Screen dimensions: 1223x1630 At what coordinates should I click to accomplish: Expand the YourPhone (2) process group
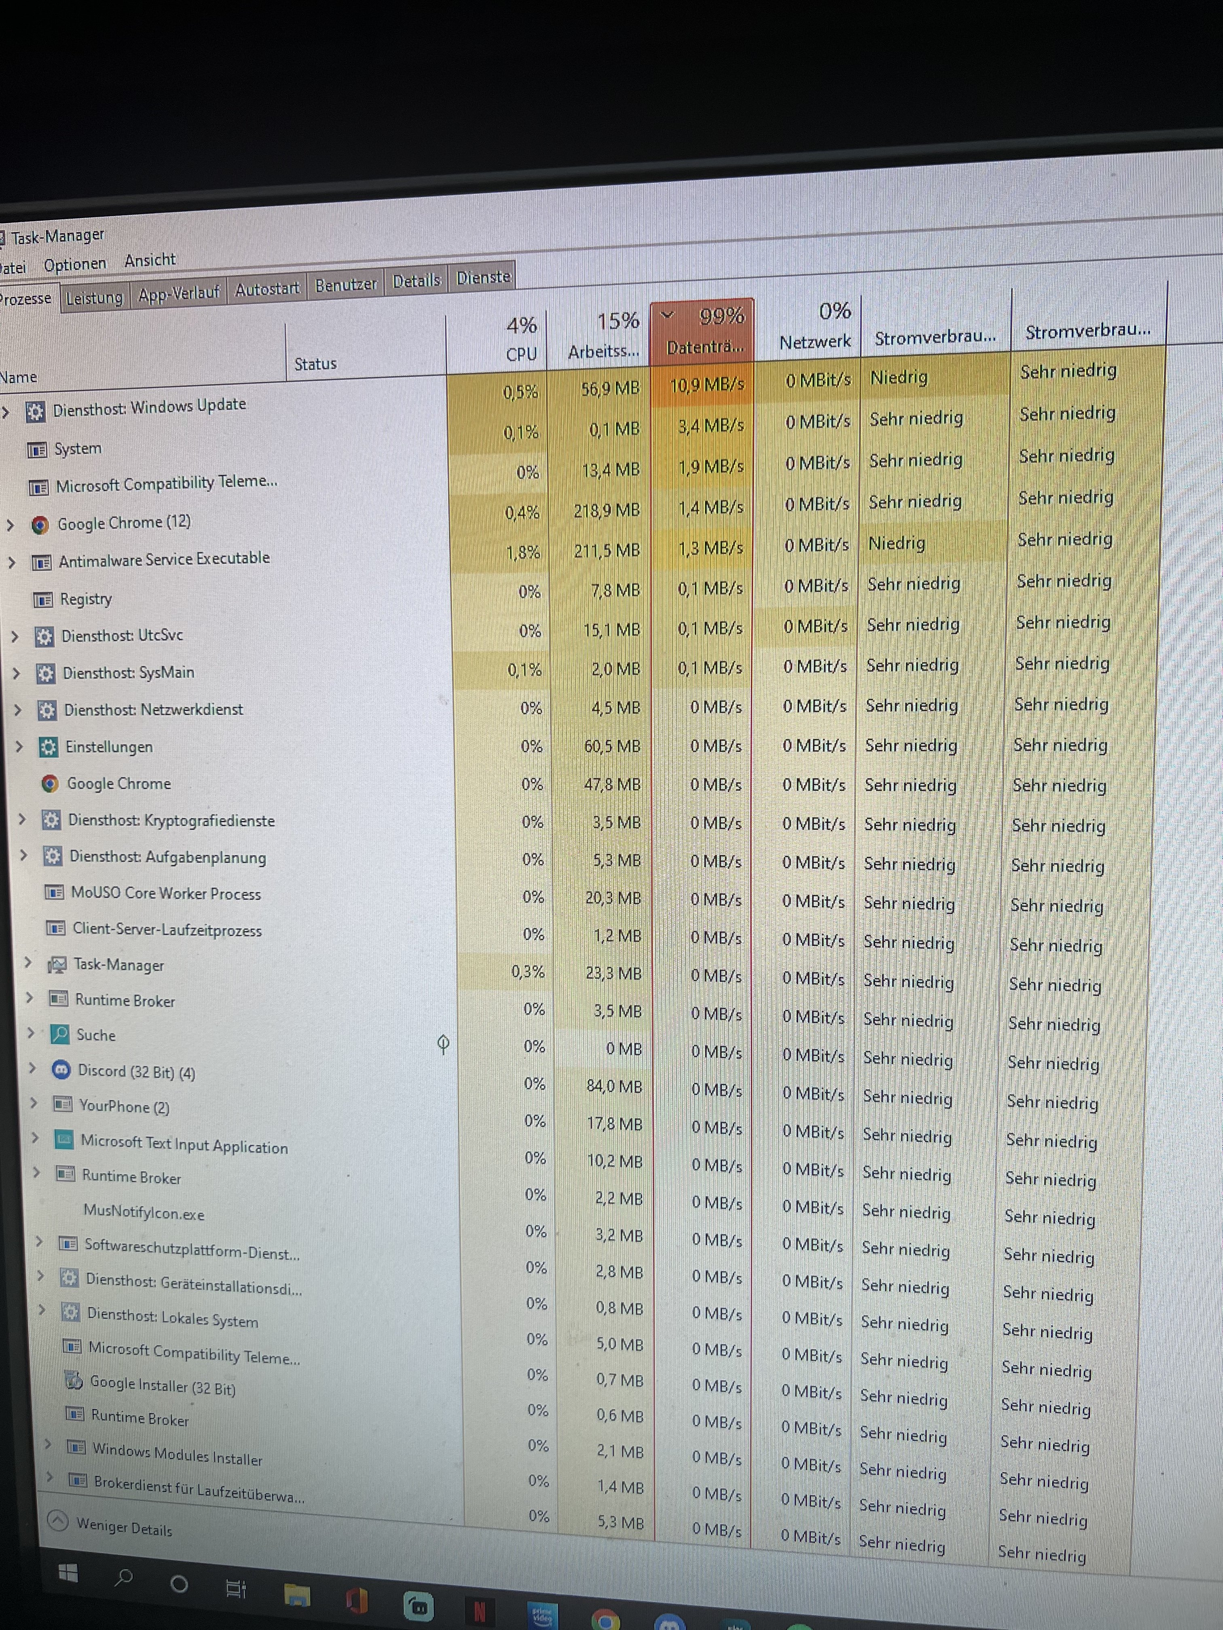pyautogui.click(x=34, y=1103)
